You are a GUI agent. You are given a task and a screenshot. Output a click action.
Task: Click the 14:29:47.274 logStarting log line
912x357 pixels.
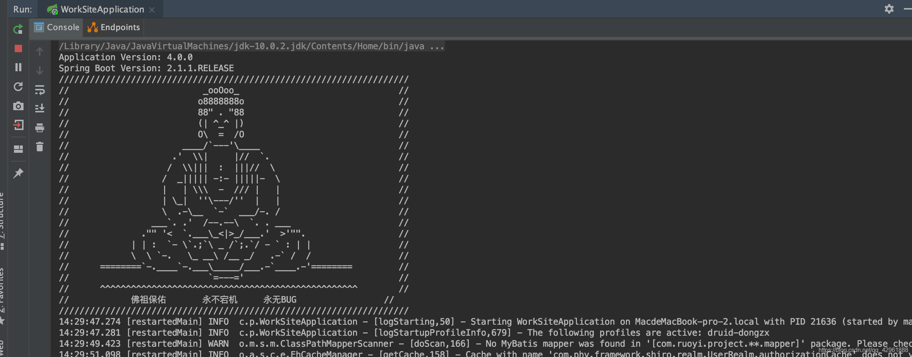[485, 322]
